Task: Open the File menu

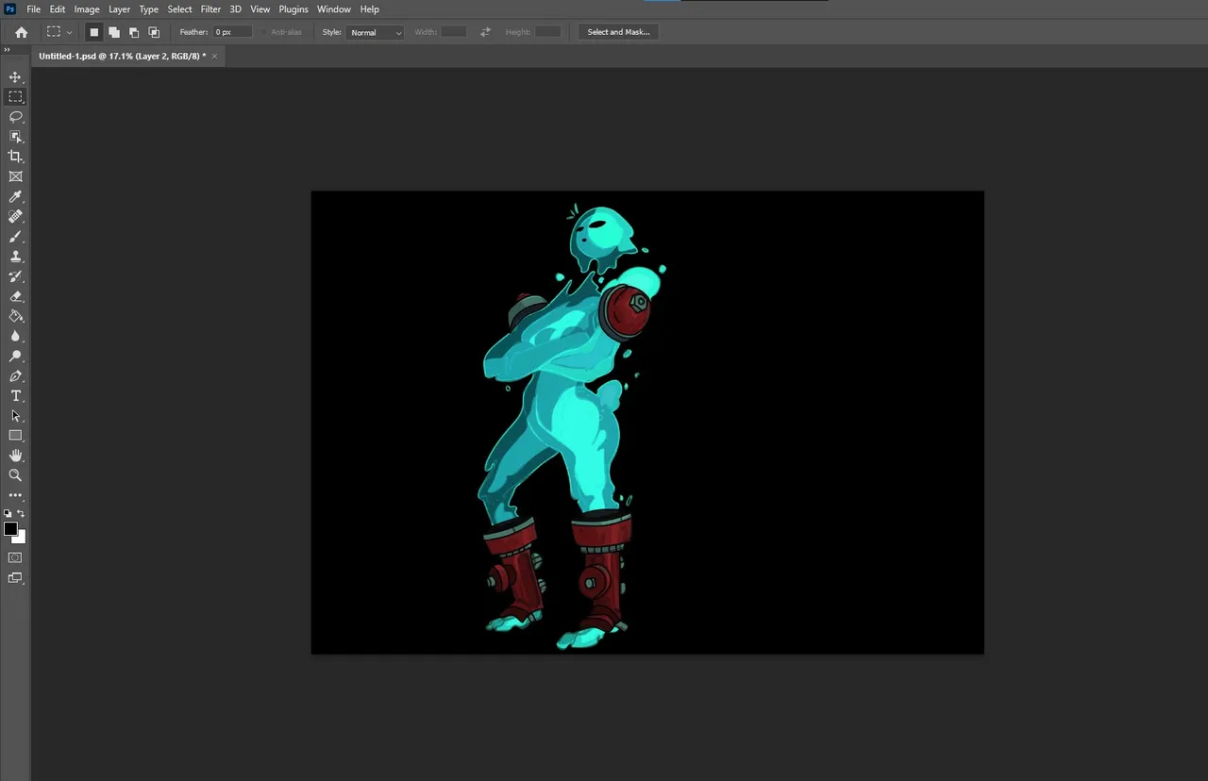Action: tap(33, 9)
